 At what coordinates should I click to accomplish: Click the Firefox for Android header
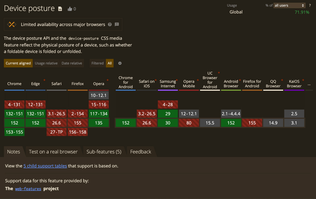pos(252,84)
